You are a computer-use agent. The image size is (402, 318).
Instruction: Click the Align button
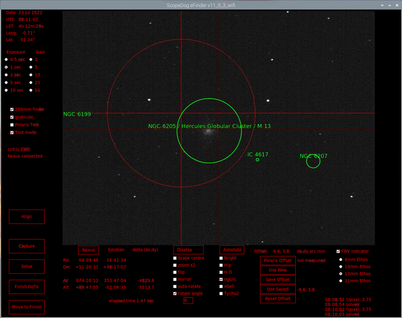coord(26,216)
